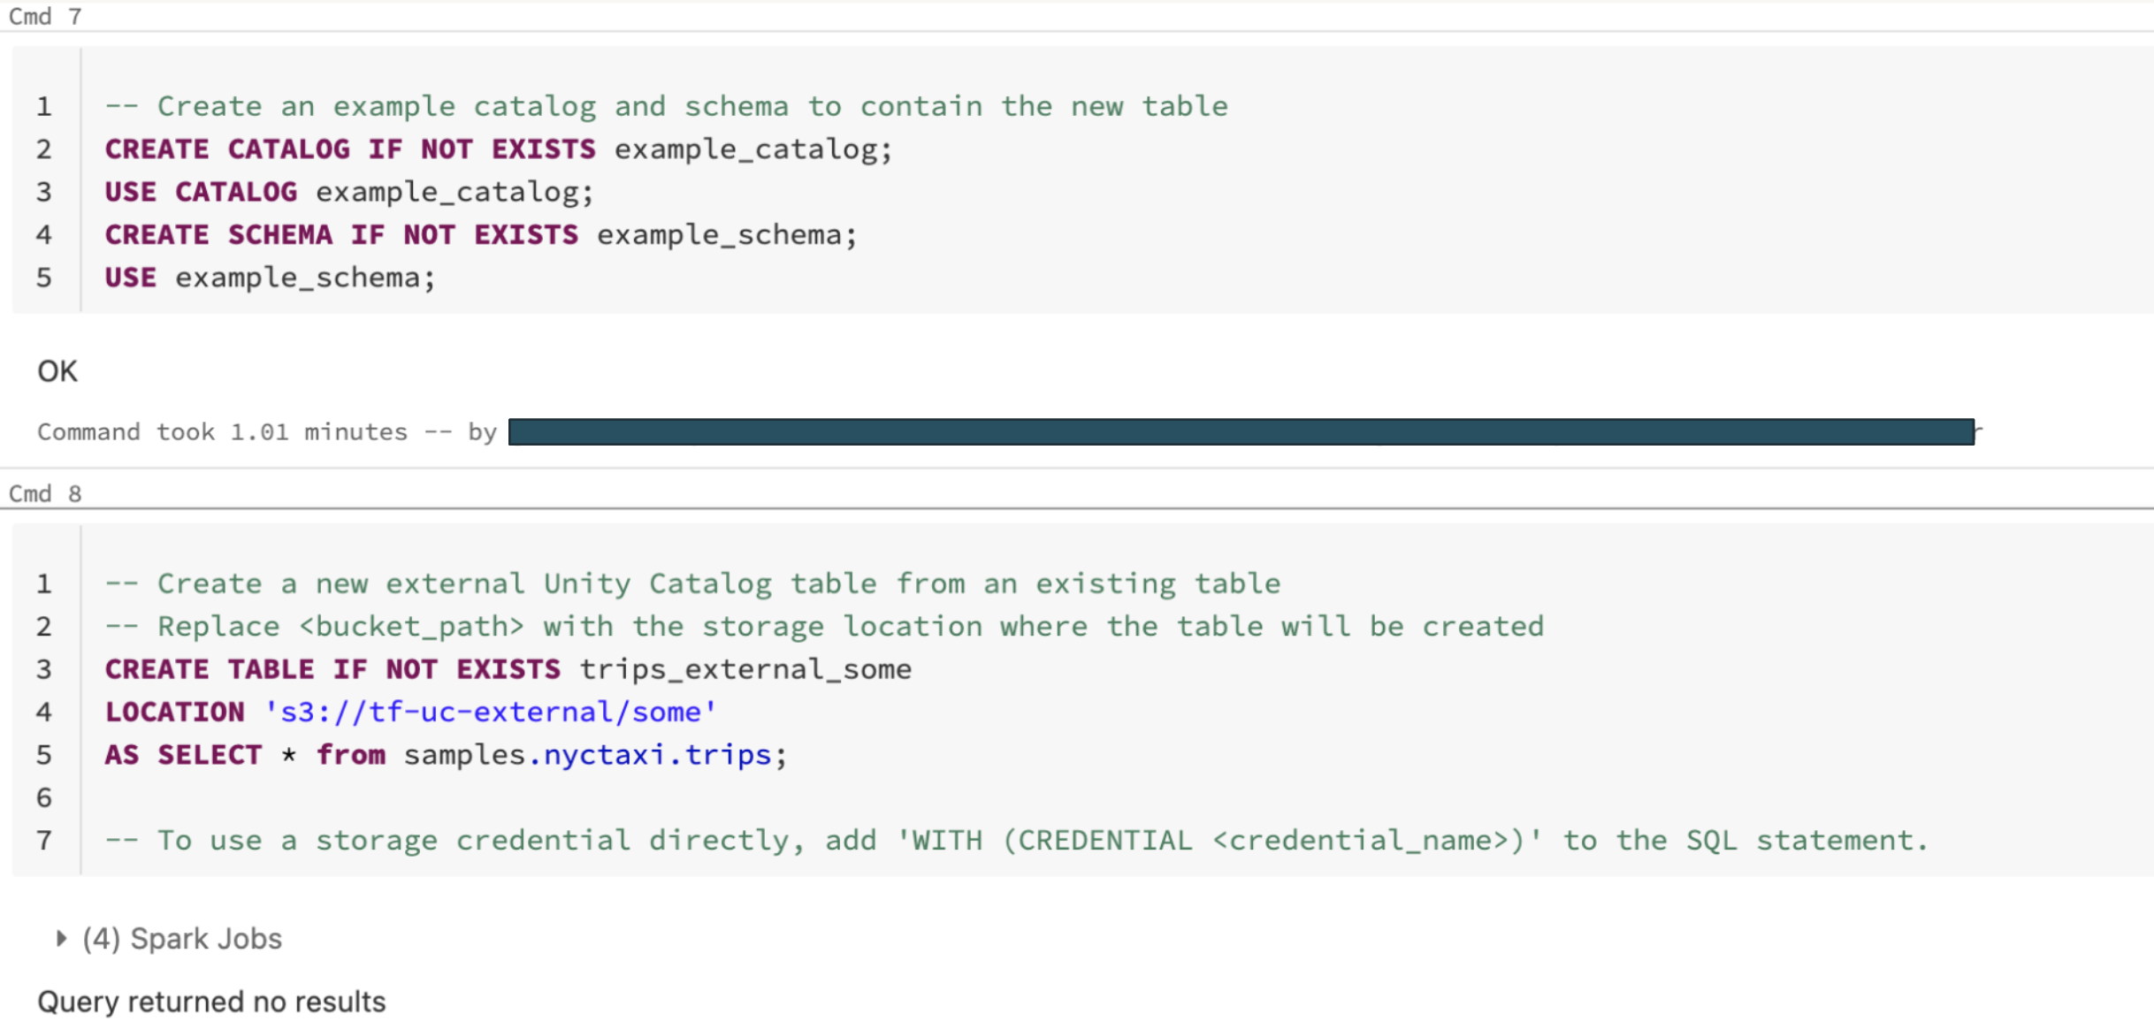Image resolution: width=2154 pixels, height=1029 pixels.
Task: Click samples.nyctaxi.trips table reference
Action: [x=588, y=755]
